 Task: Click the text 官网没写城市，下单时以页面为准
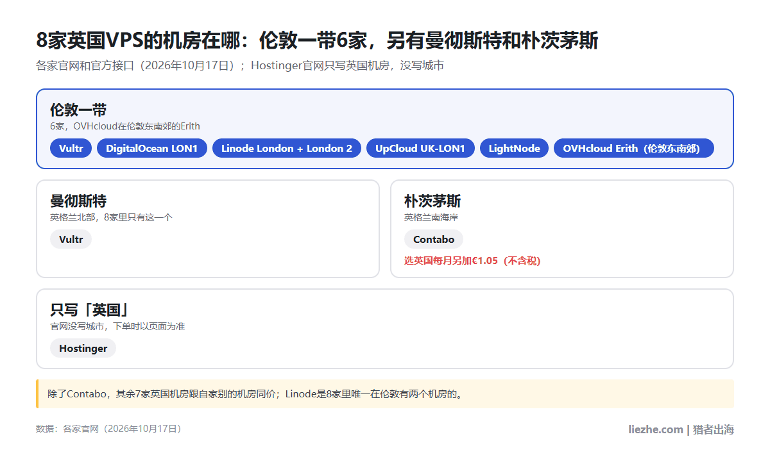117,326
